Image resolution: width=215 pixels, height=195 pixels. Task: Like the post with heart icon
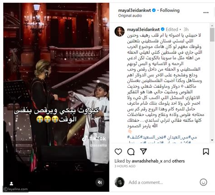point(118,151)
